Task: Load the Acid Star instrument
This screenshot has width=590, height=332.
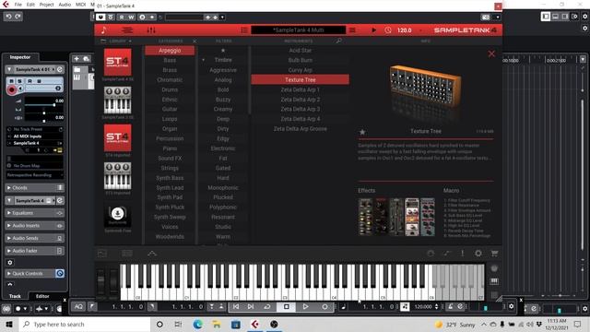Action: click(301, 51)
